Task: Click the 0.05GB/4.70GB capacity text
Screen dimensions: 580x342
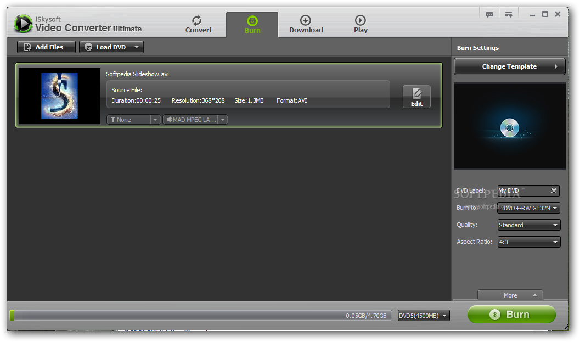Action: [x=366, y=316]
